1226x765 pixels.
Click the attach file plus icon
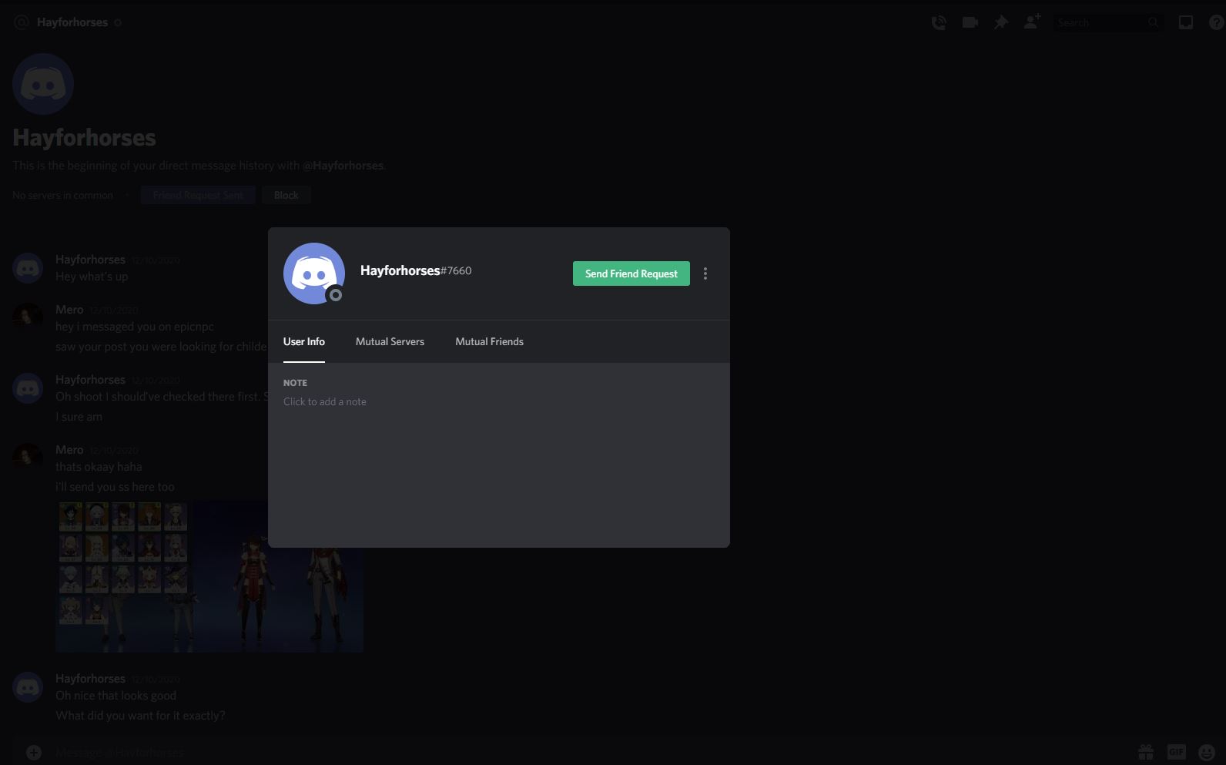tap(34, 753)
